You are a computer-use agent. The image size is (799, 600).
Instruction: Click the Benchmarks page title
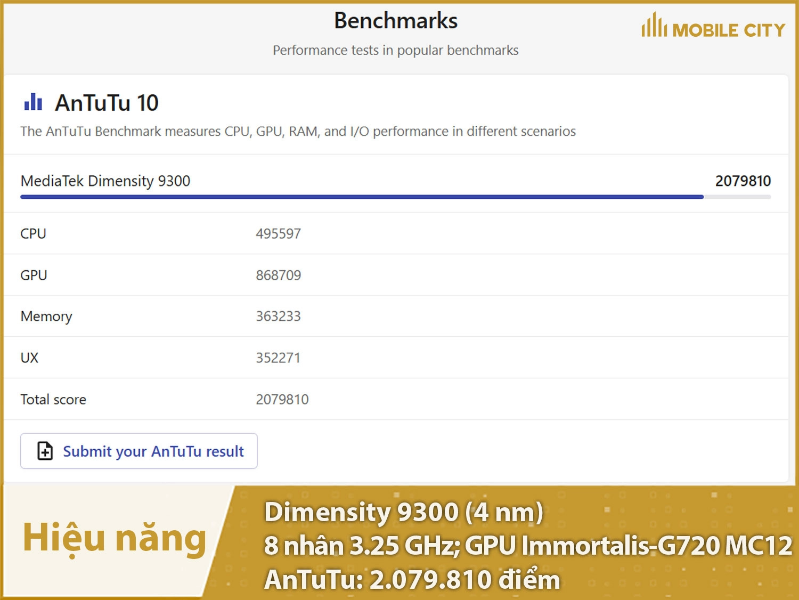pos(396,21)
